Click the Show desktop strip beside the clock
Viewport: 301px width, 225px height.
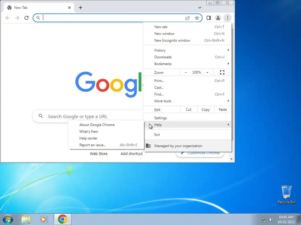pyautogui.click(x=299, y=219)
